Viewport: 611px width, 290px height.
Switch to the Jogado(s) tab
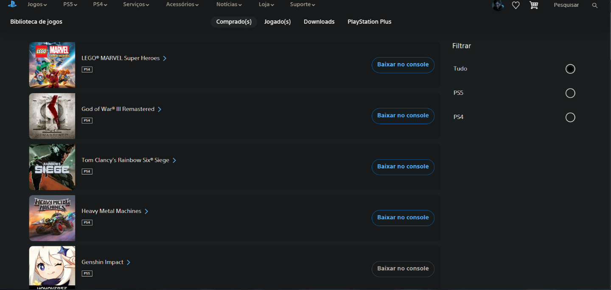[x=277, y=22]
